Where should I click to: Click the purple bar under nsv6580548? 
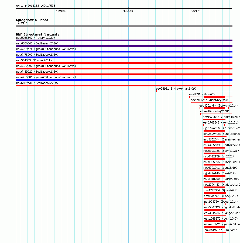[124, 46]
